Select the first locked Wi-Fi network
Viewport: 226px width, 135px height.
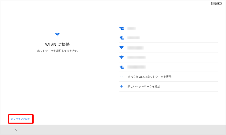click(x=168, y=28)
